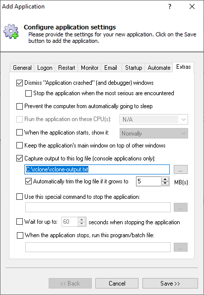Enable Prevent computer from going to sleep
204x295 pixels.
coord(19,106)
